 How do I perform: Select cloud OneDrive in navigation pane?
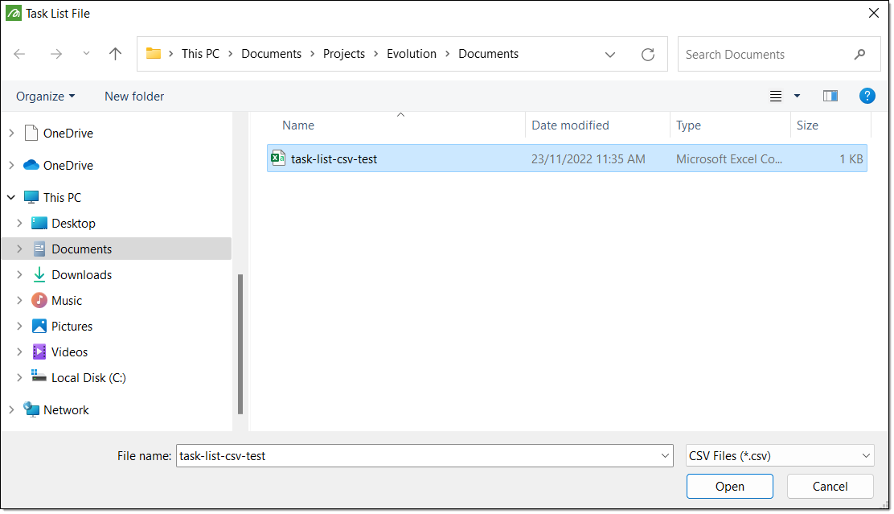click(x=68, y=166)
